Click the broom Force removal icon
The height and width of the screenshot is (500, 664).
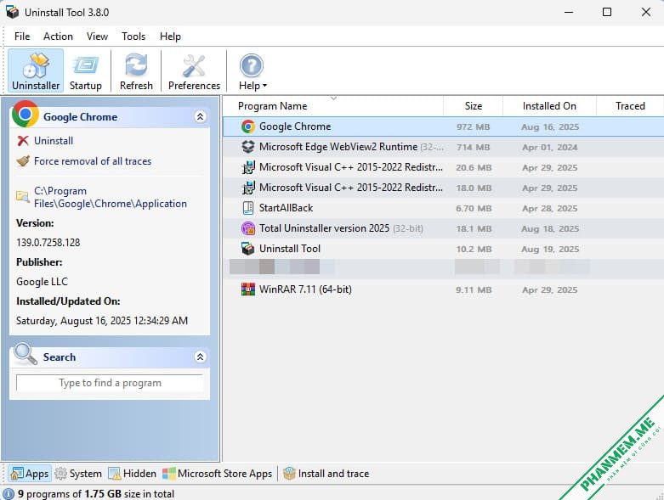pos(23,161)
